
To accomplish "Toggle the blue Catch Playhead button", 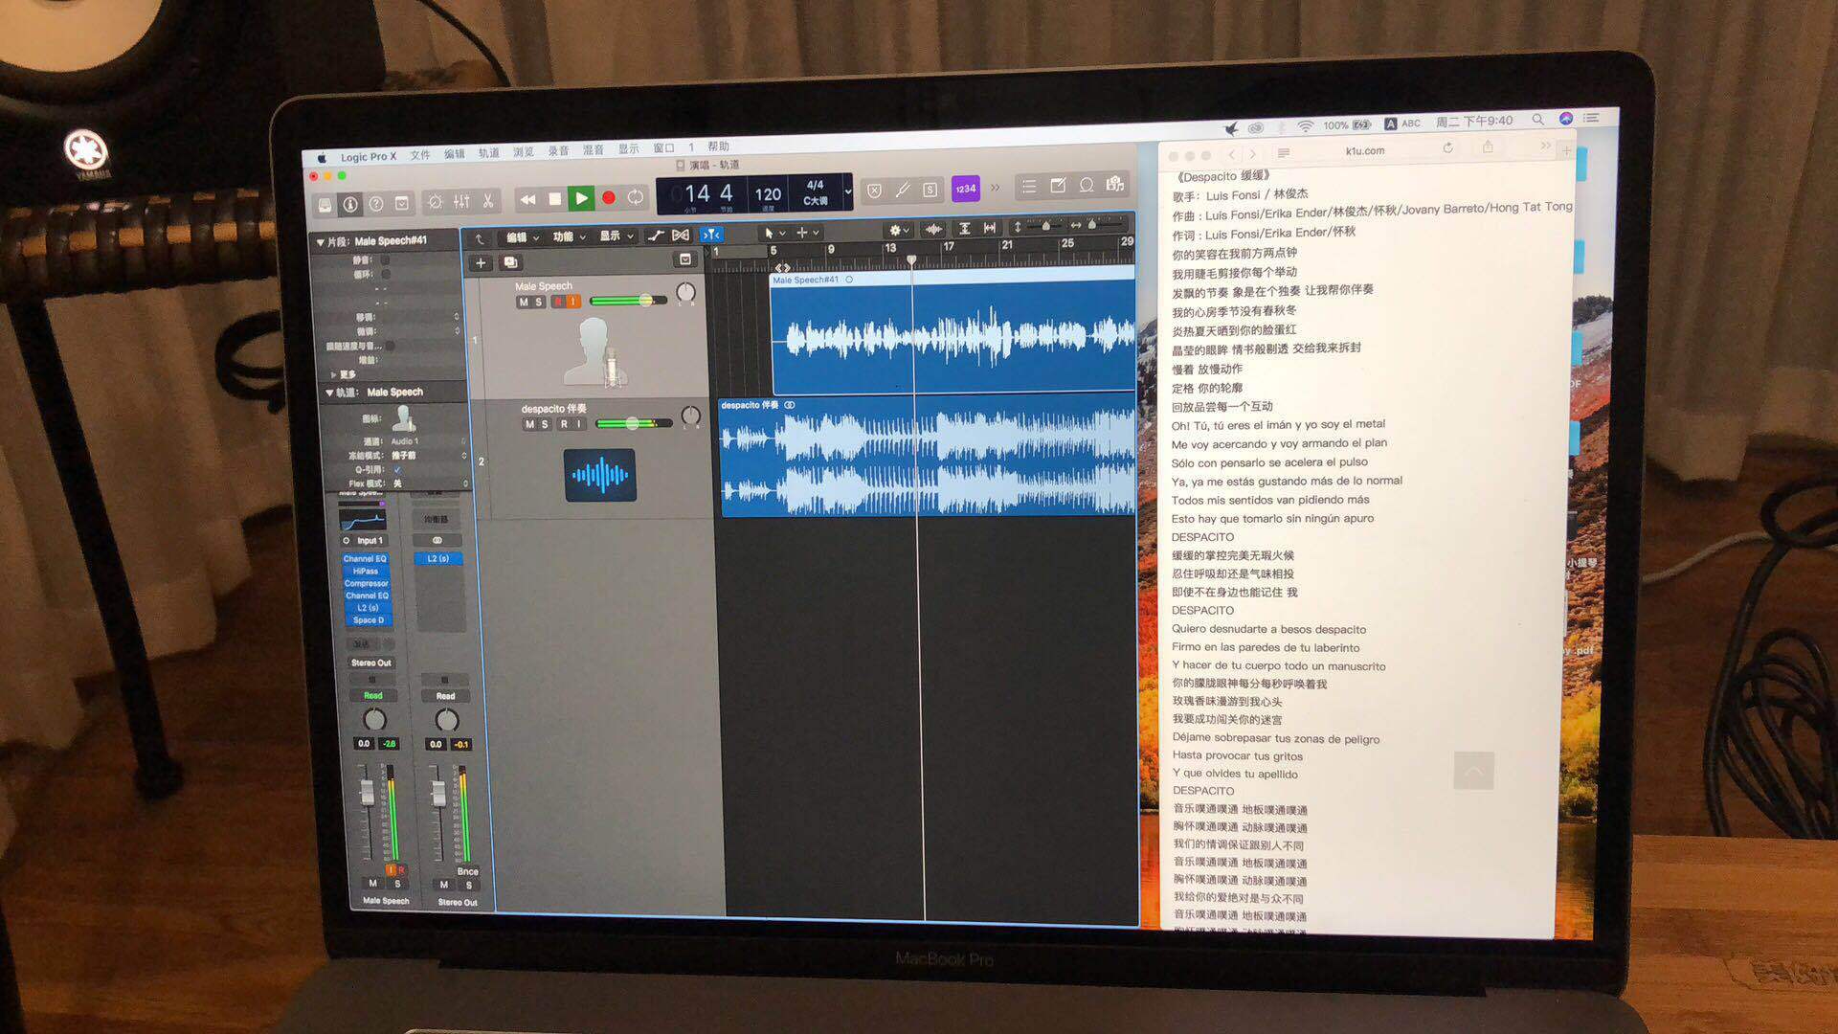I will pos(711,234).
